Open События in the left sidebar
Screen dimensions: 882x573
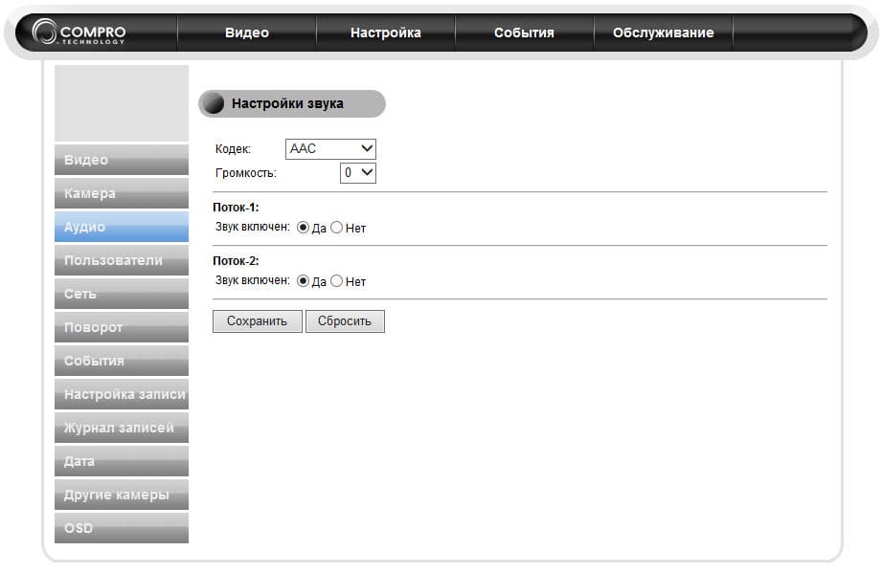tap(122, 361)
